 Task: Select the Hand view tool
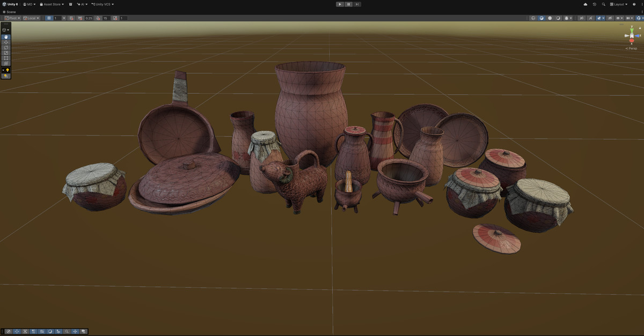(x=6, y=37)
